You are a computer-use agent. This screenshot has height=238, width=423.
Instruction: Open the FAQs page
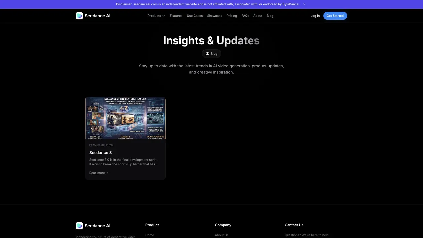coord(245,16)
